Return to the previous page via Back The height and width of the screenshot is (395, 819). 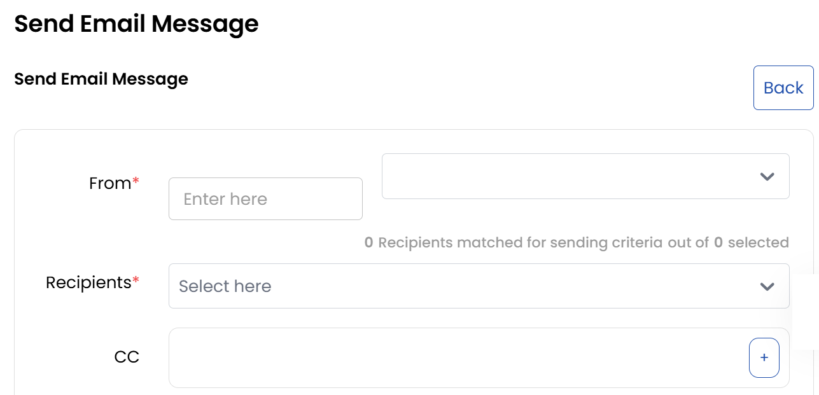coord(783,88)
